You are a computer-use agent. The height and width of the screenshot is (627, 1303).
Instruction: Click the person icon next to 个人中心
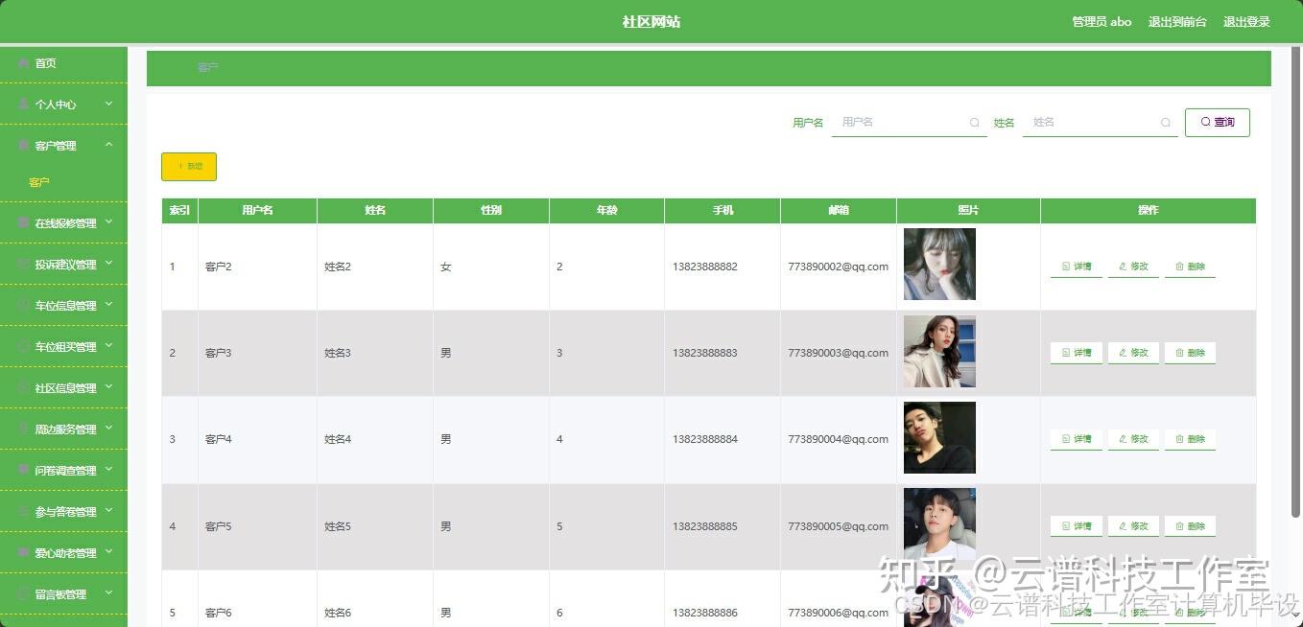(21, 104)
